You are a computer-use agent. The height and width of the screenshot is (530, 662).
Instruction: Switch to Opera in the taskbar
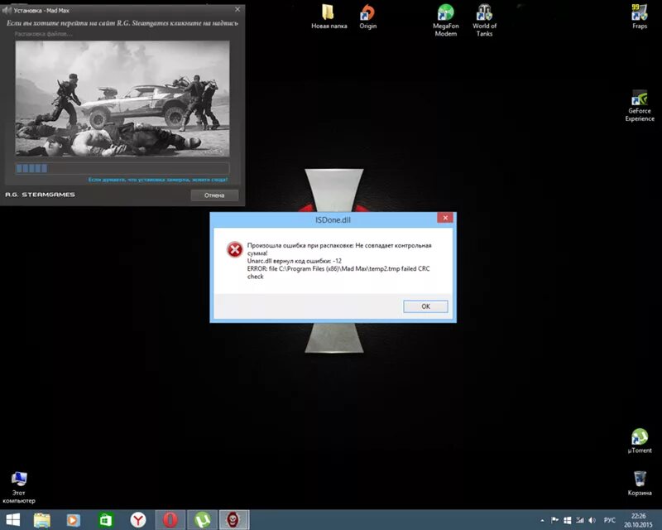pyautogui.click(x=170, y=520)
